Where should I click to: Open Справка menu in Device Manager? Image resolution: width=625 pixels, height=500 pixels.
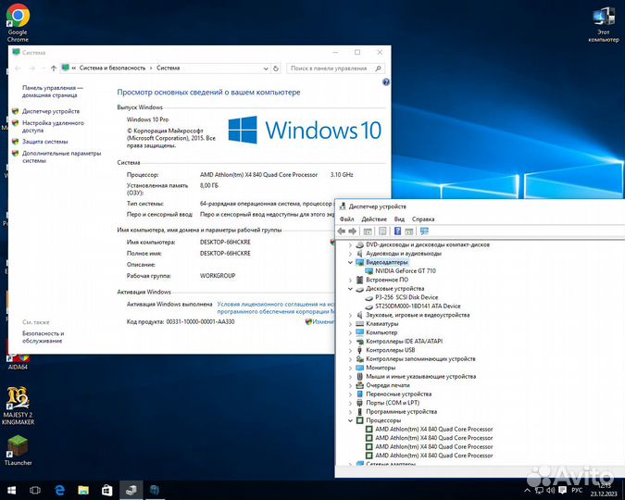coord(423,219)
